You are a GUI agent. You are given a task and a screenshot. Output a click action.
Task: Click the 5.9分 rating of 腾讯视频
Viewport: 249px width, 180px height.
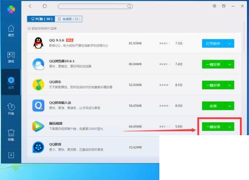(x=179, y=126)
